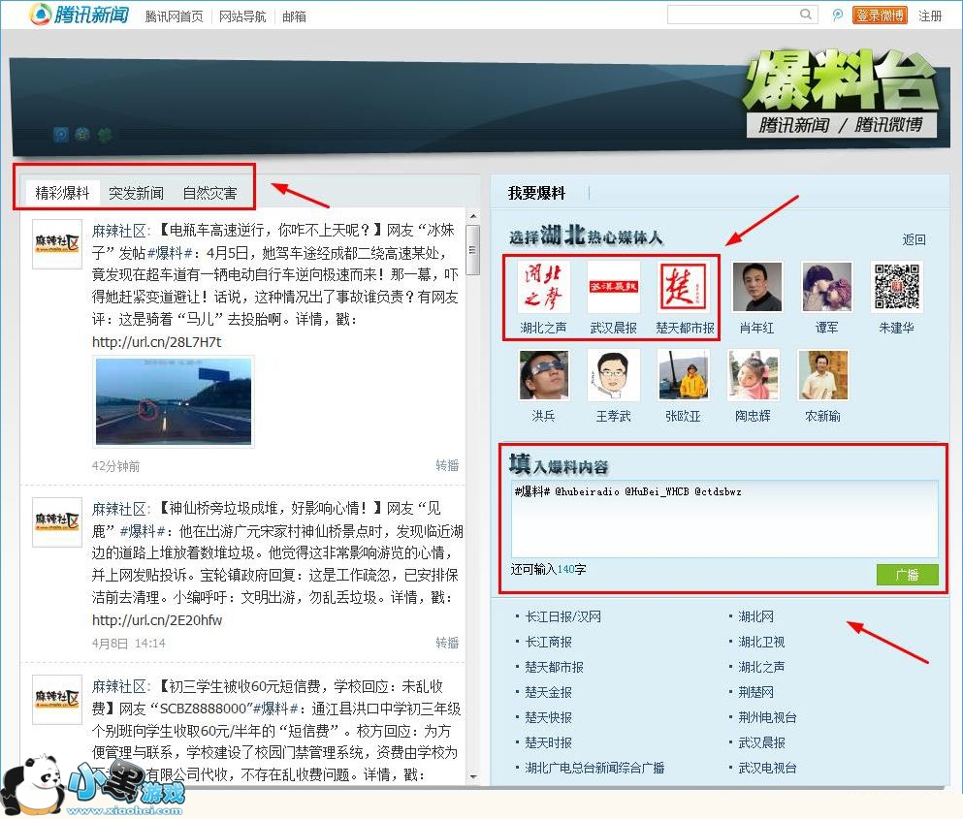Screen dimensions: 963x819
Task: Open 麻辣社区 avatar on 短信费 post
Action: coord(56,700)
